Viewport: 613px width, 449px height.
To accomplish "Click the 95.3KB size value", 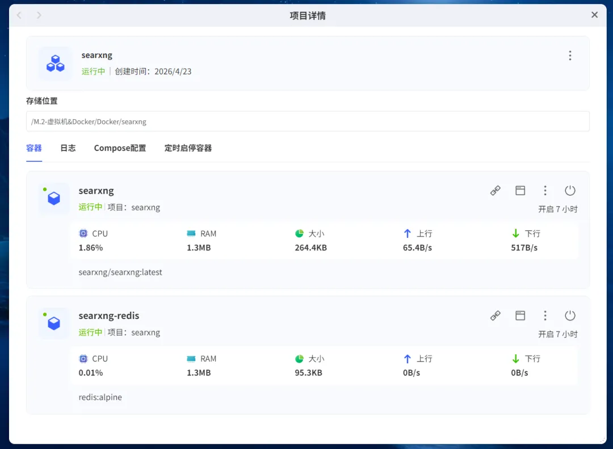I will pyautogui.click(x=308, y=373).
